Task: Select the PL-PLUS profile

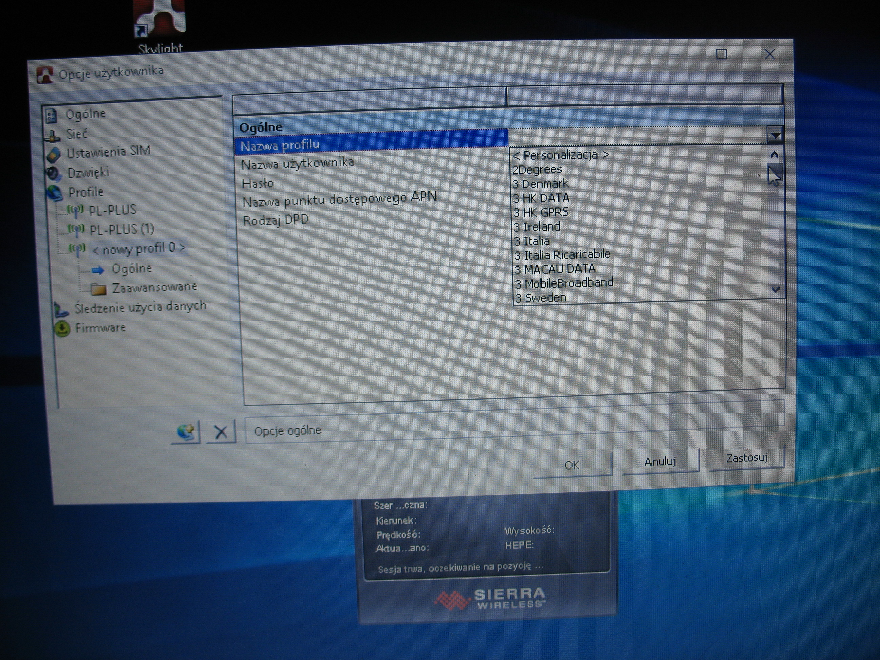Action: [x=113, y=210]
